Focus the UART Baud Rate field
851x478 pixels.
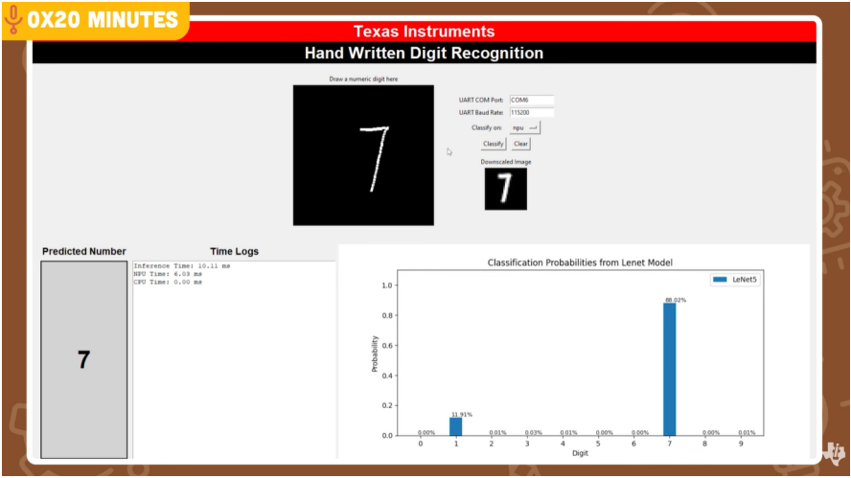532,112
